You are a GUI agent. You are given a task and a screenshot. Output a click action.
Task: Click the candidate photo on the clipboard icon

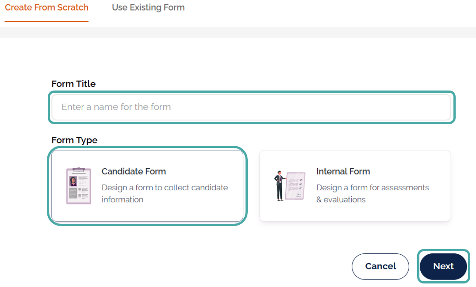73,181
